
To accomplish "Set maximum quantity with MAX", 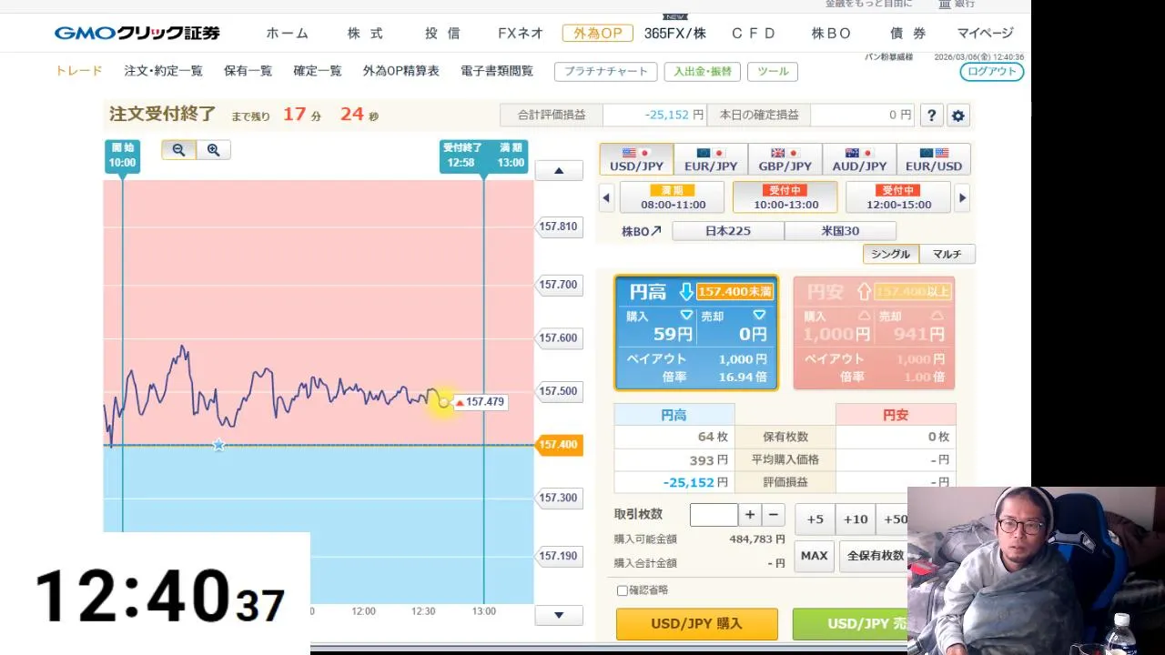I will (814, 556).
